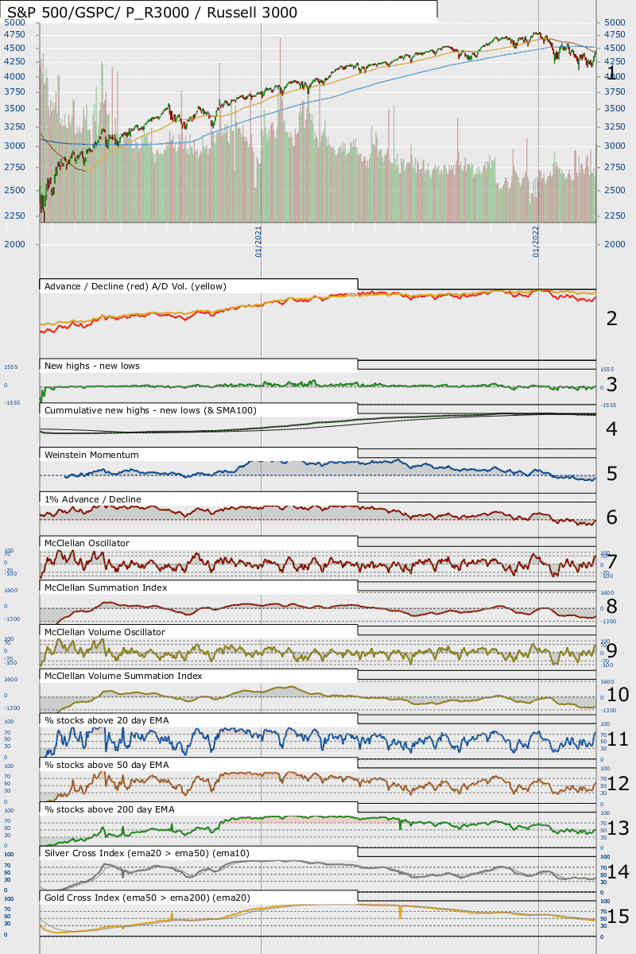
Task: Select 'Silver Cross Index (ema20 > ema50) (ema10)' label
Action: pos(147,853)
